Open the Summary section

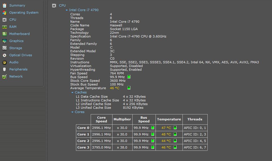pyautogui.click(x=17, y=5)
